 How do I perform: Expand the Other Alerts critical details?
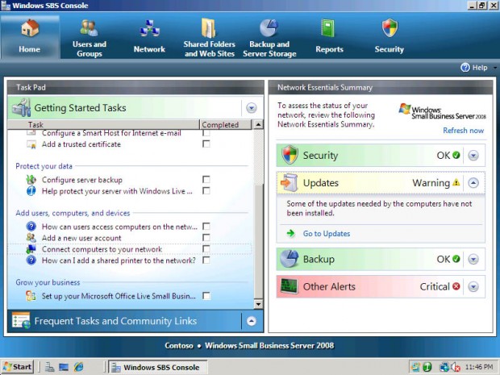(473, 286)
